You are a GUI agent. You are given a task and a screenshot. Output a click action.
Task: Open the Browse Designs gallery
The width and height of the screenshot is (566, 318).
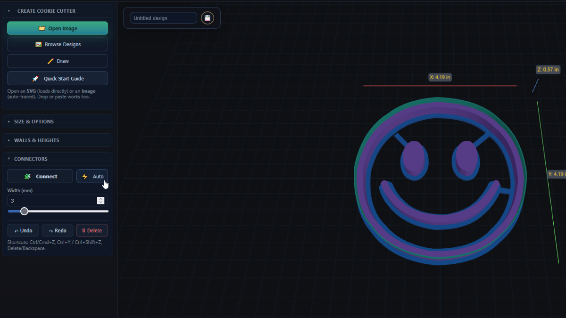coord(58,44)
